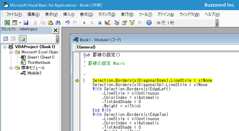The width and height of the screenshot is (239, 131).
Task: Toggle Folders view in project pane
Action: pyautogui.click(x=23, y=39)
